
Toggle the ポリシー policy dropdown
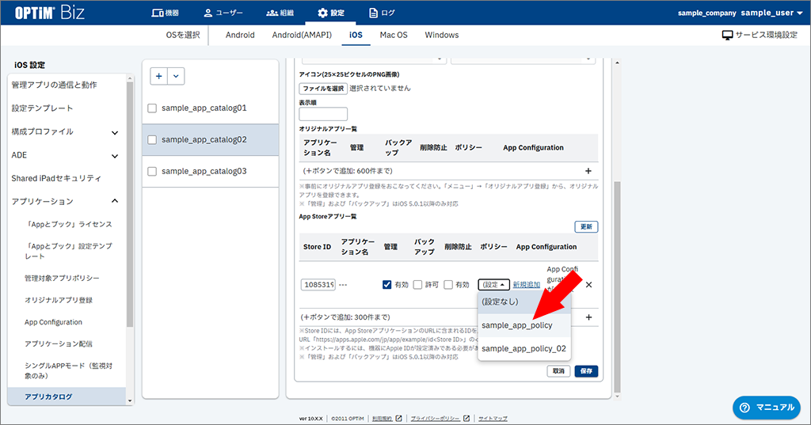pyautogui.click(x=494, y=284)
